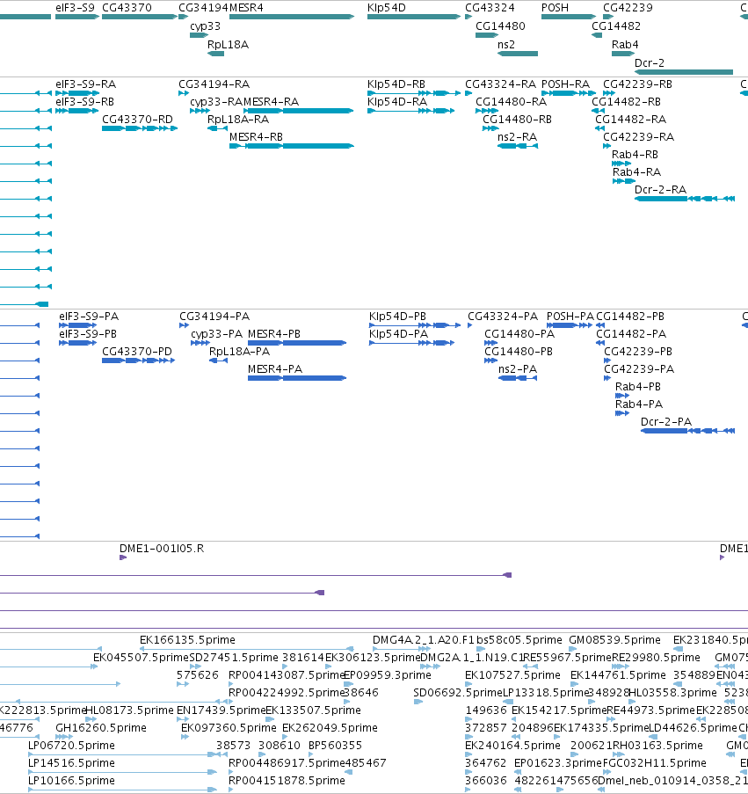Screen dimensions: 748x794
Task: Click protein label Rab4-PA
Action: pyautogui.click(x=639, y=404)
